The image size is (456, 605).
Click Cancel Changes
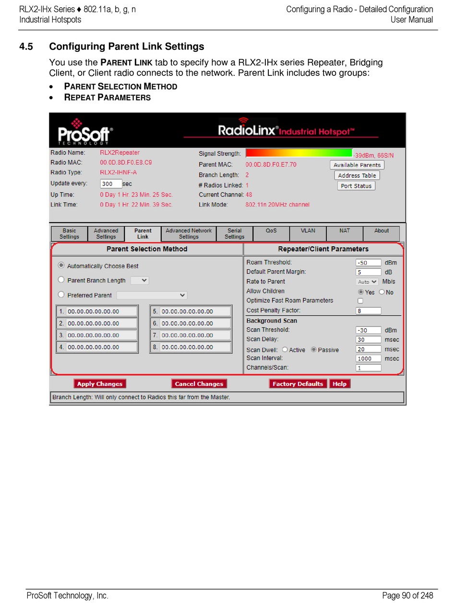coord(199,384)
